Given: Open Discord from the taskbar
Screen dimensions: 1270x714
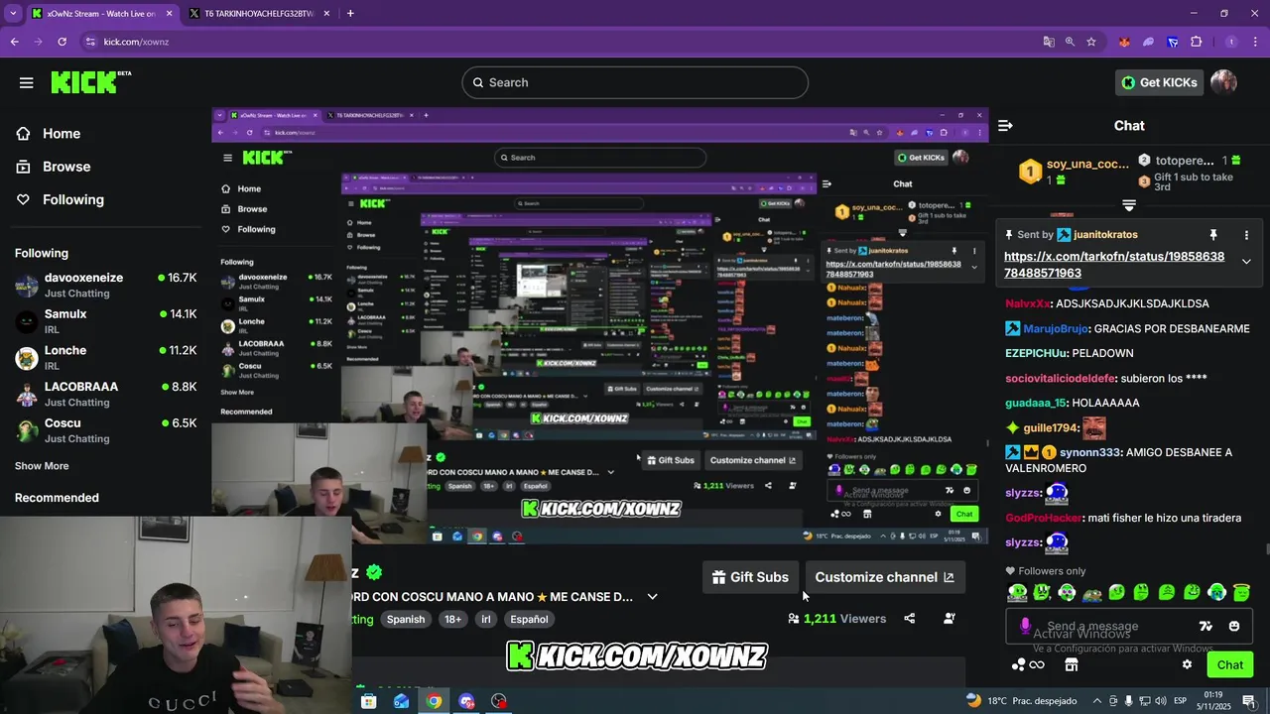Looking at the screenshot, I should [466, 701].
